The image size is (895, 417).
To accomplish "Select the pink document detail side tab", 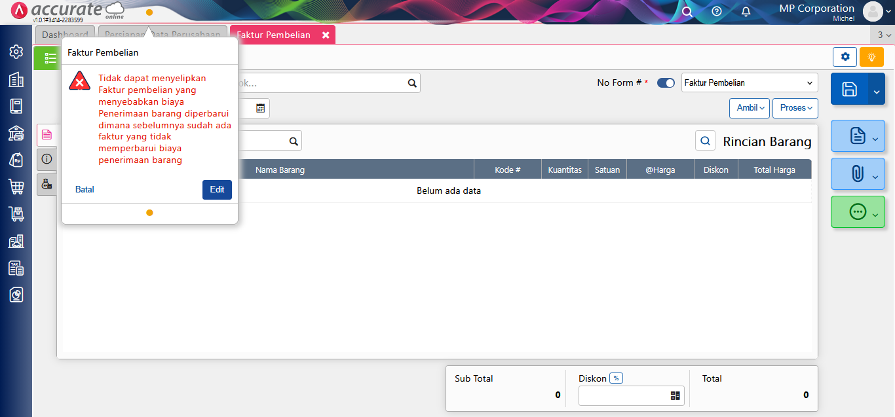I will tap(47, 135).
